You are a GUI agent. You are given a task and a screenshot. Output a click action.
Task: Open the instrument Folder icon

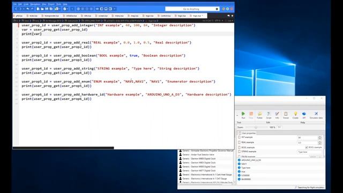(x=259, y=115)
